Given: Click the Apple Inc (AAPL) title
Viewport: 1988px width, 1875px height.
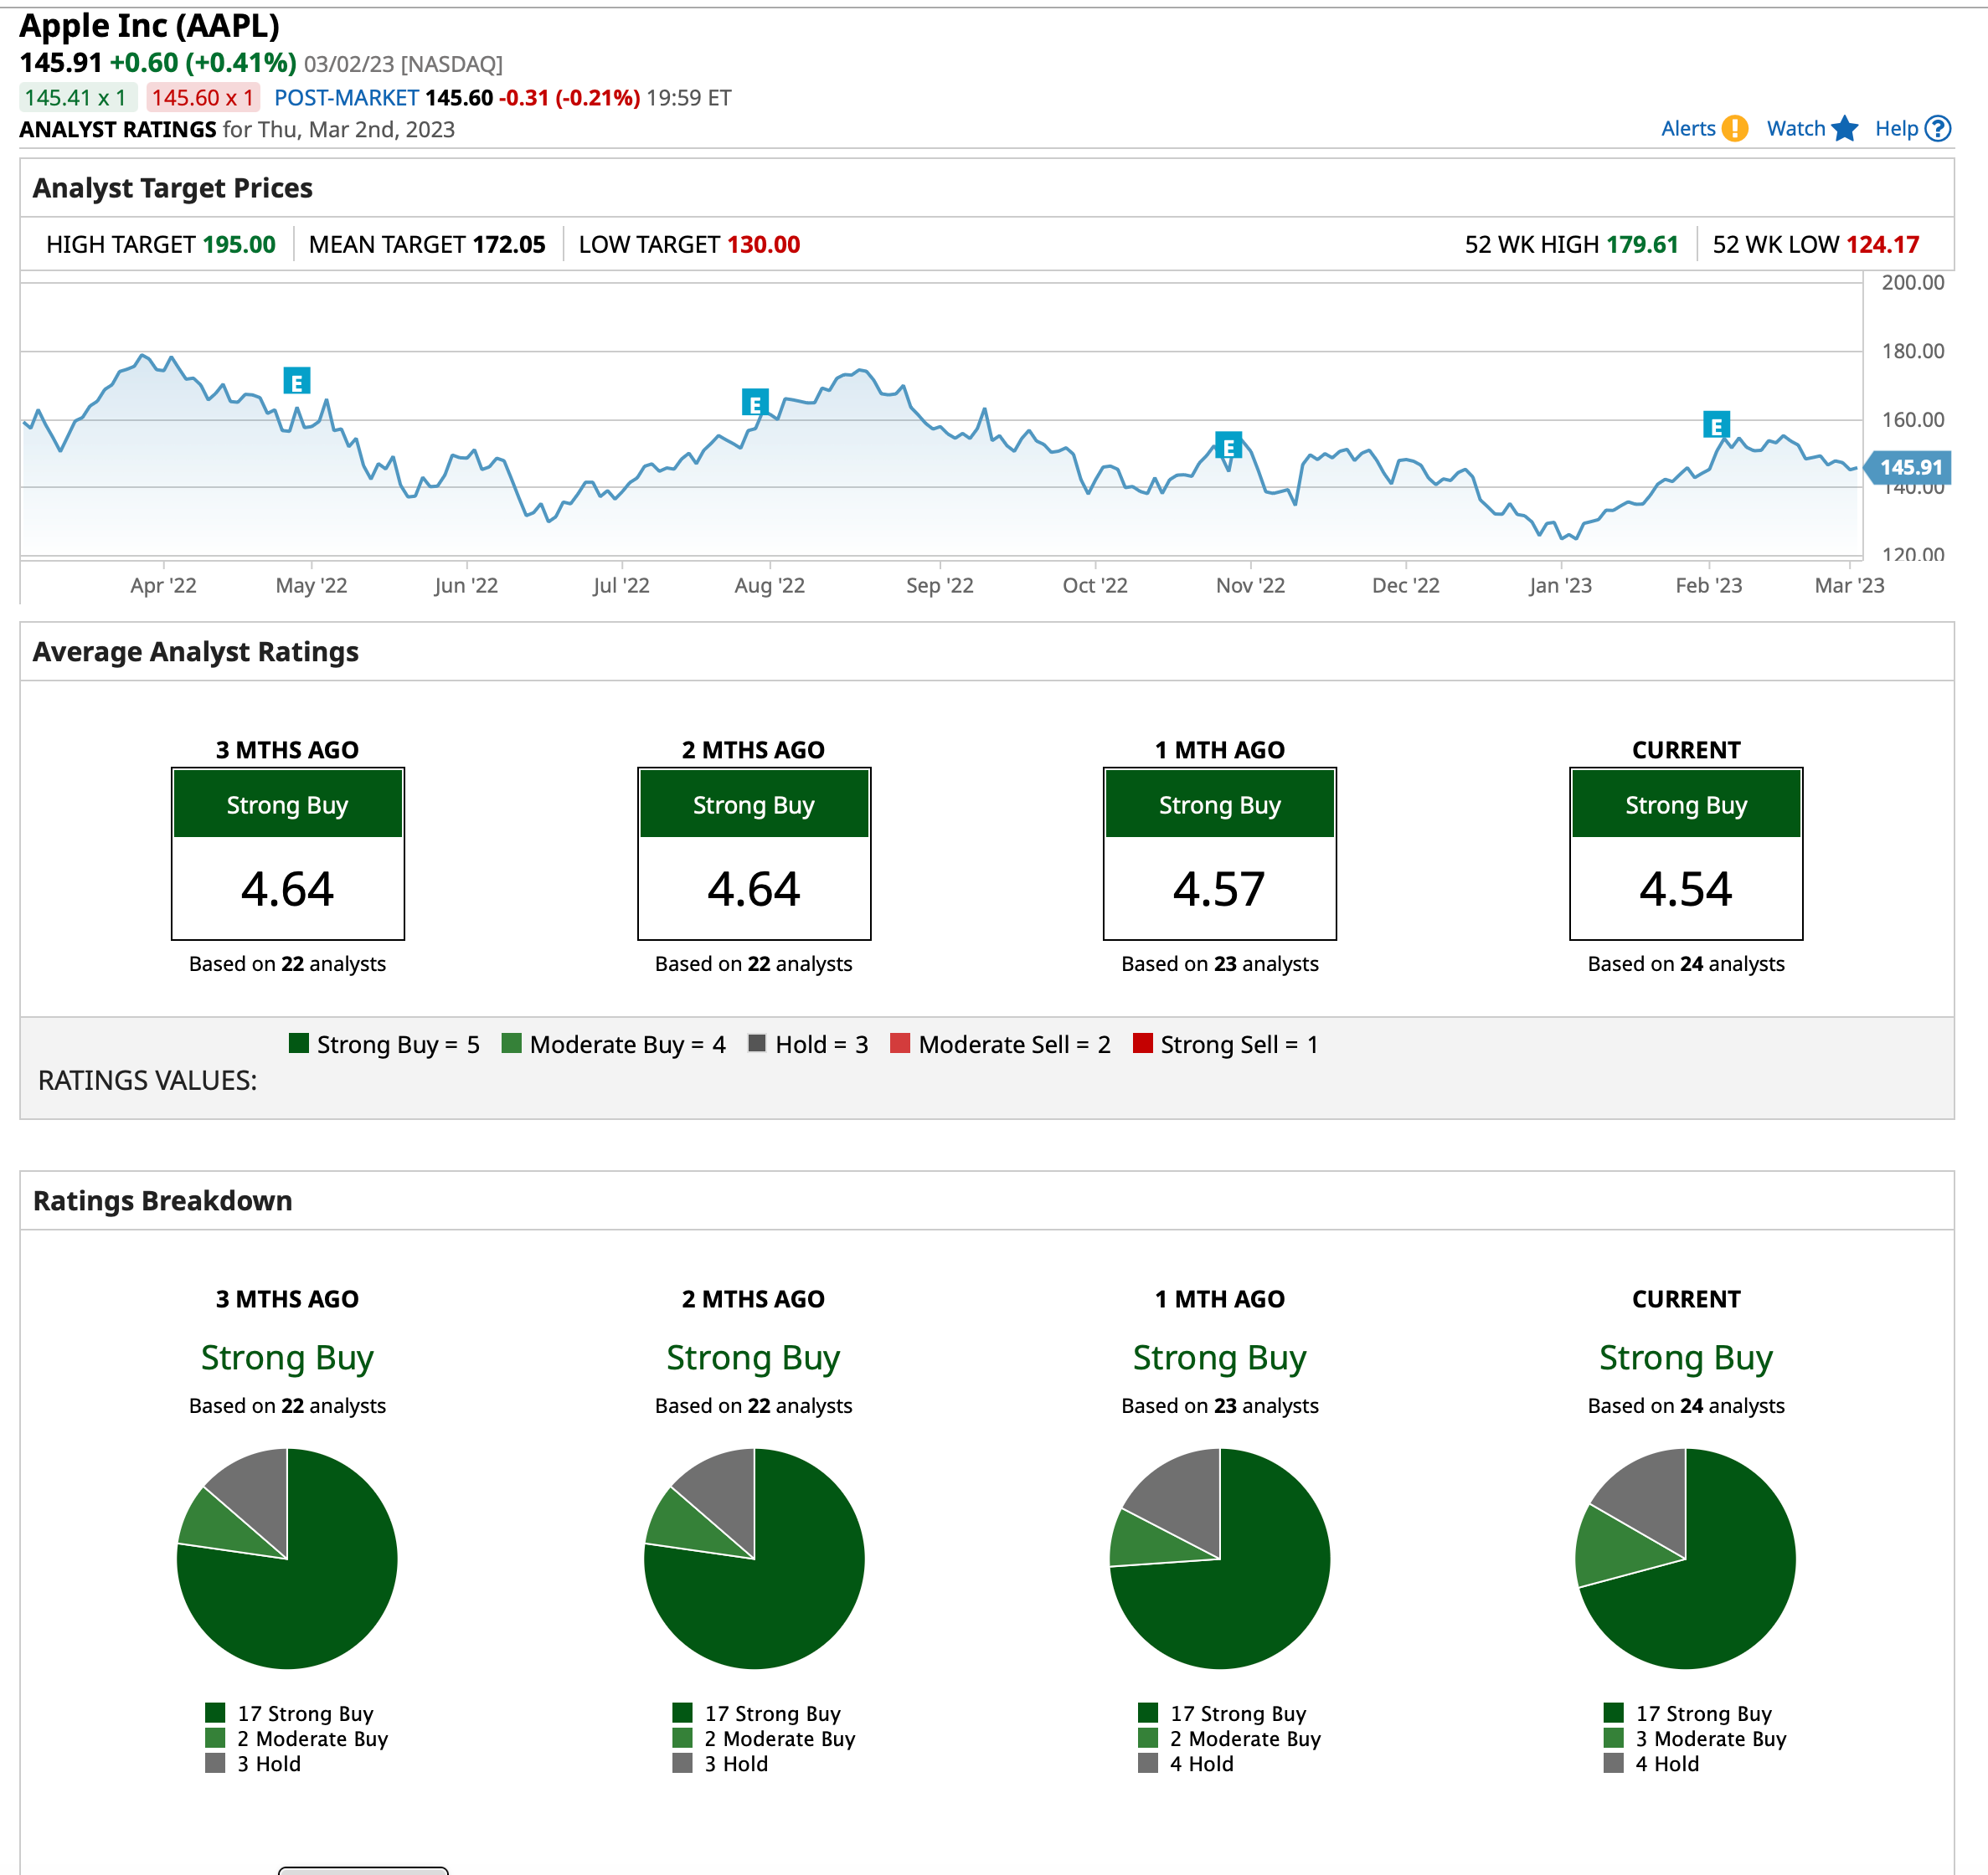Looking at the screenshot, I should tap(150, 25).
